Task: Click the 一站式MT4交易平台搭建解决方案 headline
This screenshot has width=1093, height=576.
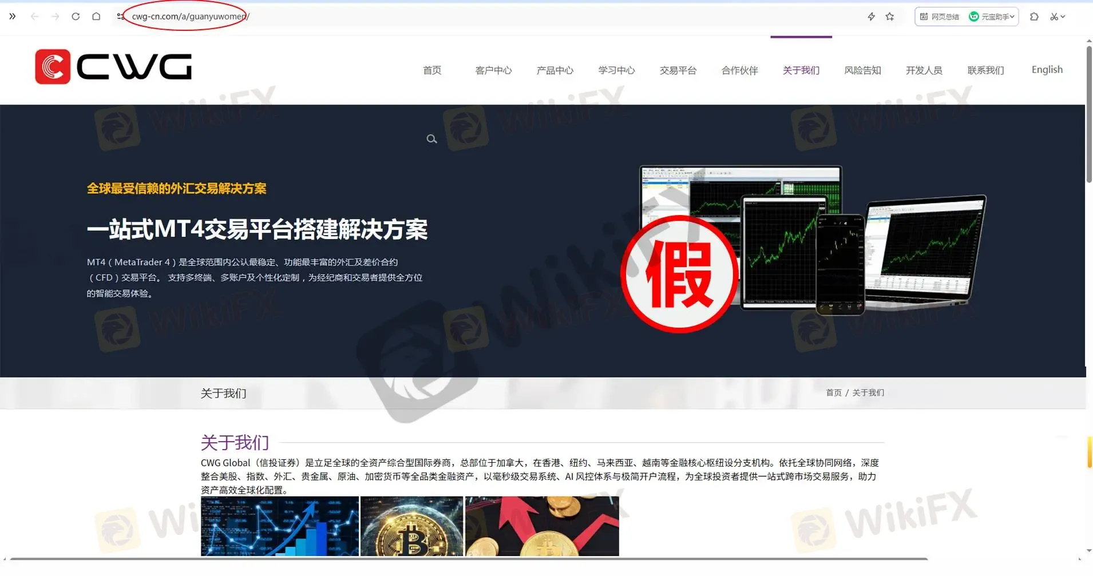Action: [257, 229]
